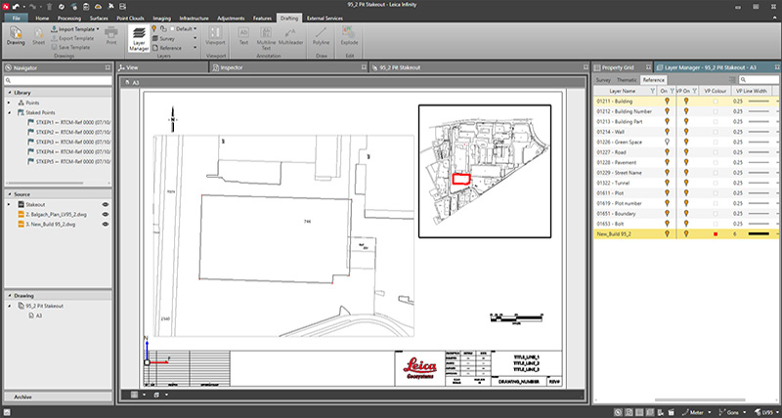Select the STKEPt3 staked point entry

click(x=61, y=143)
